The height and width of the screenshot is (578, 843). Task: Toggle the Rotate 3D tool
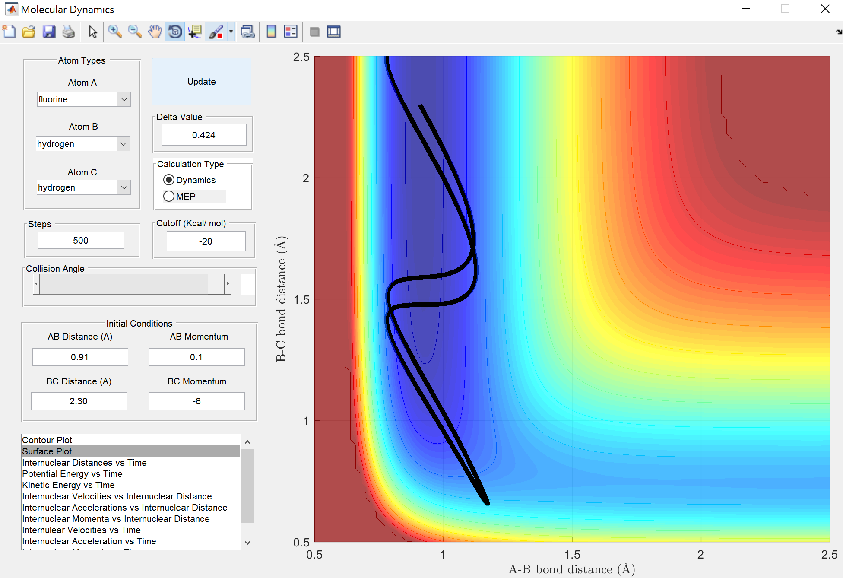[x=175, y=32]
